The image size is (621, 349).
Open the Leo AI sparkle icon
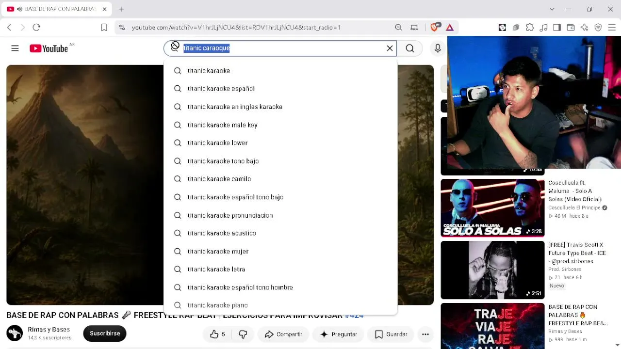click(x=584, y=28)
